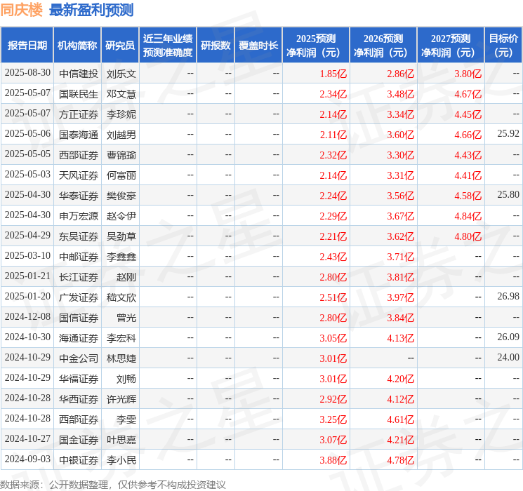
Task: Select analyst 李雯
Action: [x=126, y=419]
